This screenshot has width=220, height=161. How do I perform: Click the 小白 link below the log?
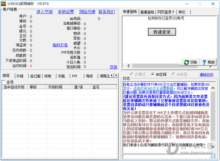pos(213,157)
